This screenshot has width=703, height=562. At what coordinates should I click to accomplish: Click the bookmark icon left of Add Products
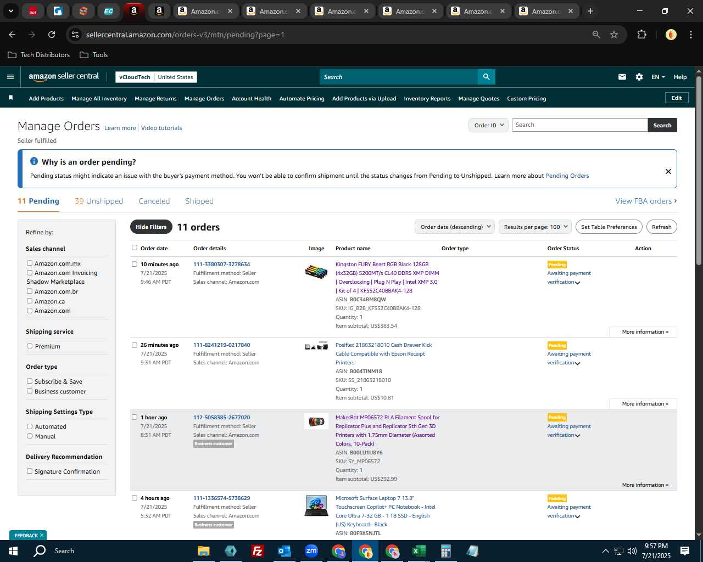coord(10,98)
